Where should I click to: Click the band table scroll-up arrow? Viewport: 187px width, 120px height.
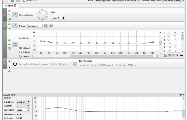182,33
